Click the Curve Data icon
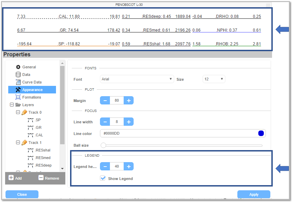 18,82
